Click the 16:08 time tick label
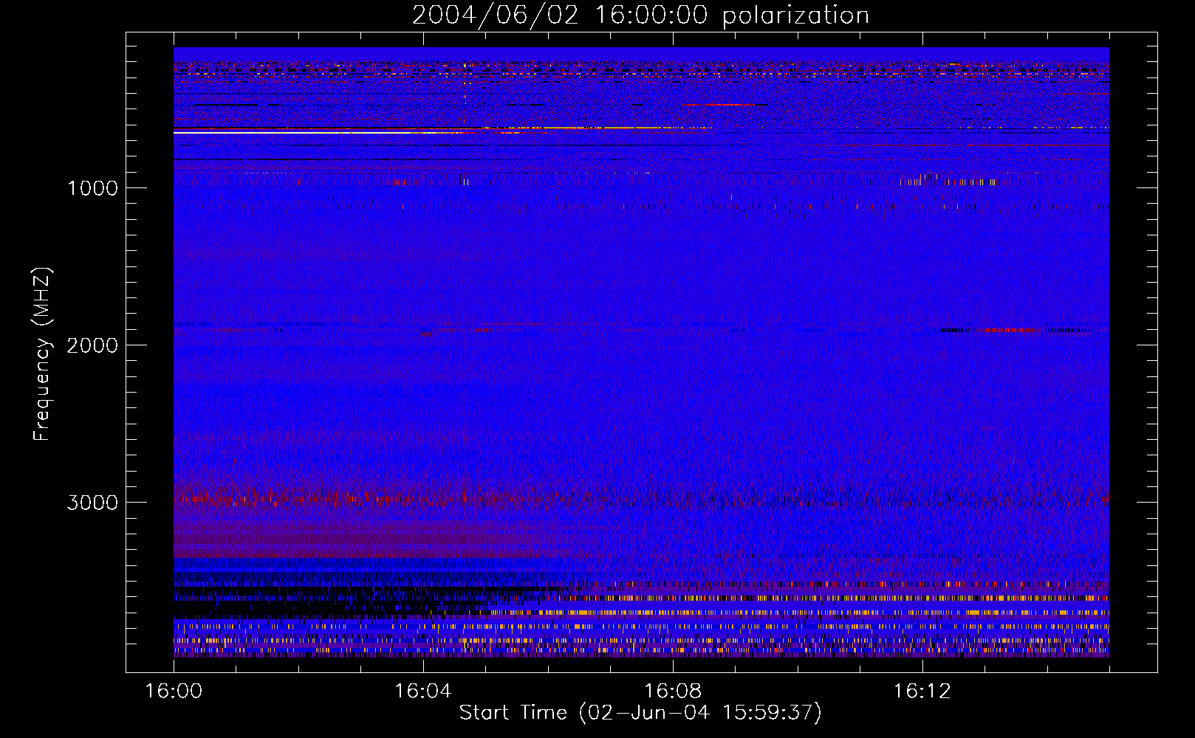 pyautogui.click(x=672, y=692)
